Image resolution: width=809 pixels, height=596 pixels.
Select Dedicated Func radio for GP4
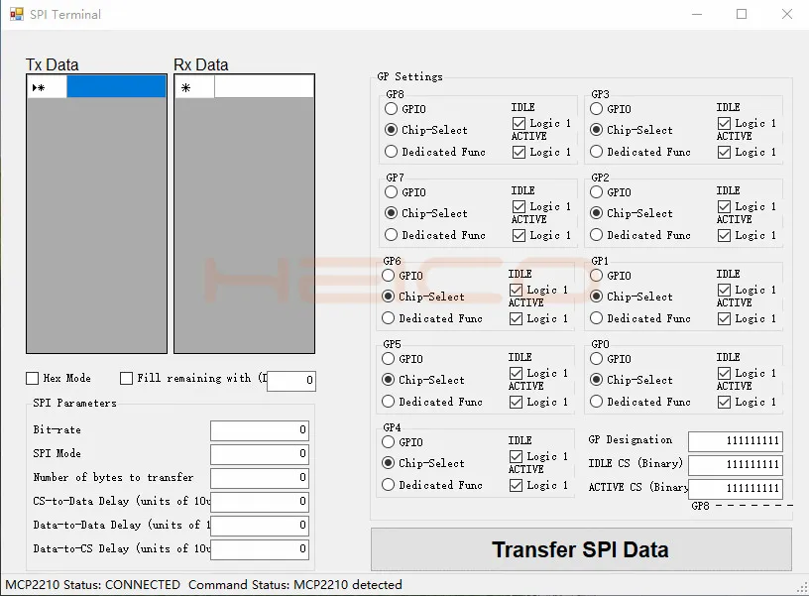(388, 485)
